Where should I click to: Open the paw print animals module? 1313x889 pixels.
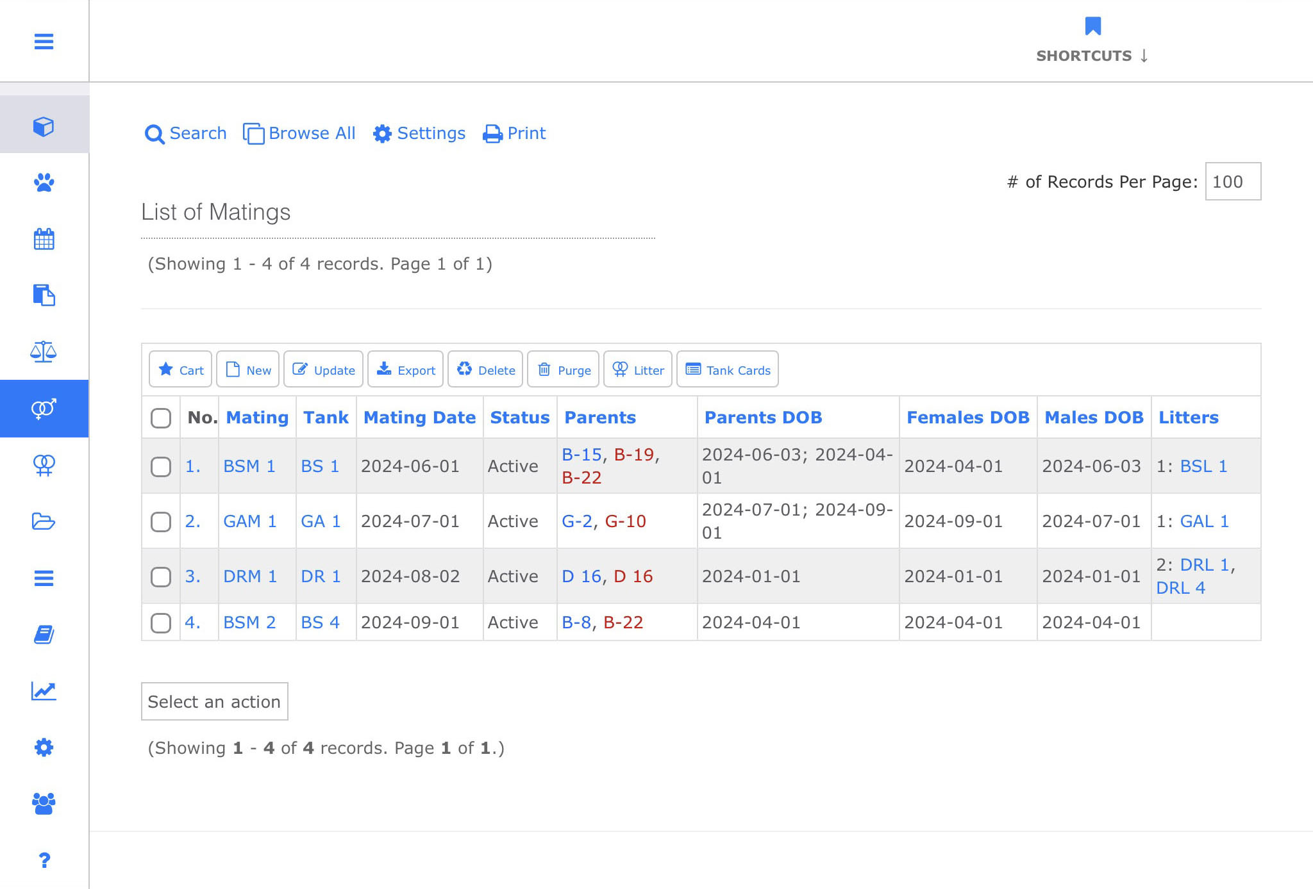pyautogui.click(x=44, y=183)
